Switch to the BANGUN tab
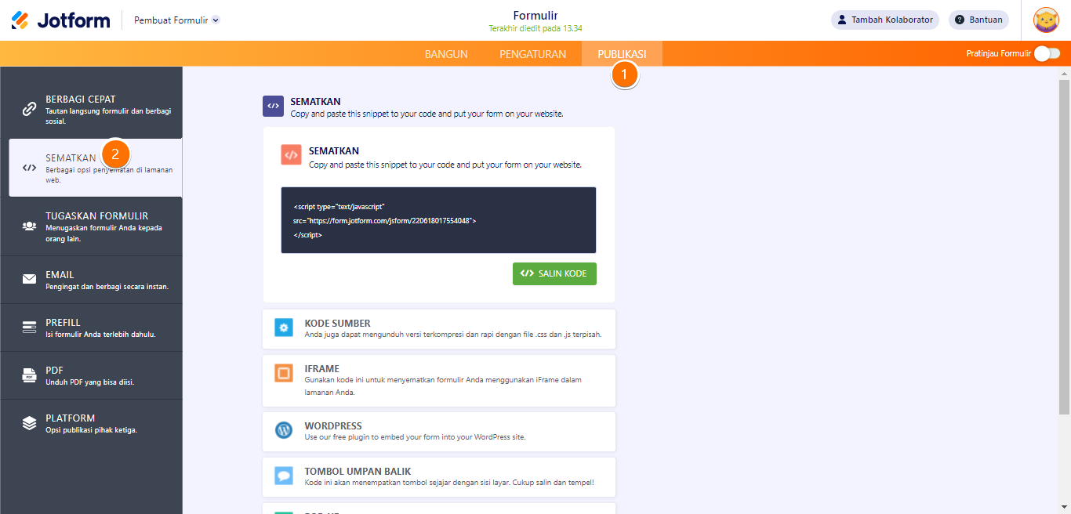 (448, 54)
